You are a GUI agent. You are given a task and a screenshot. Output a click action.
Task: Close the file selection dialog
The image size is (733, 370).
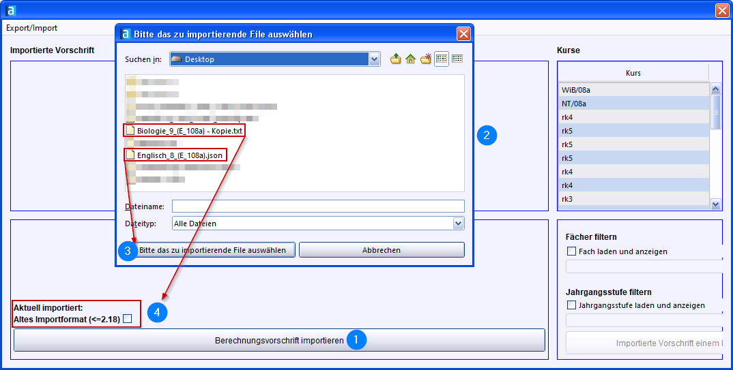coord(463,34)
